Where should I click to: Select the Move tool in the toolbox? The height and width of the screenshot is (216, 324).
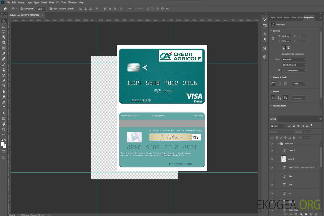click(4, 21)
